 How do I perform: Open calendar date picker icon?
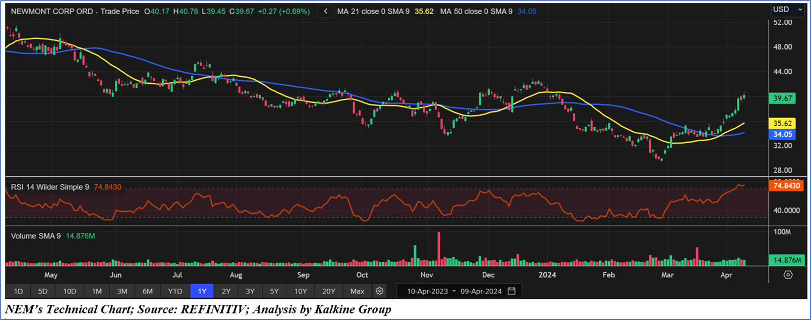point(511,291)
